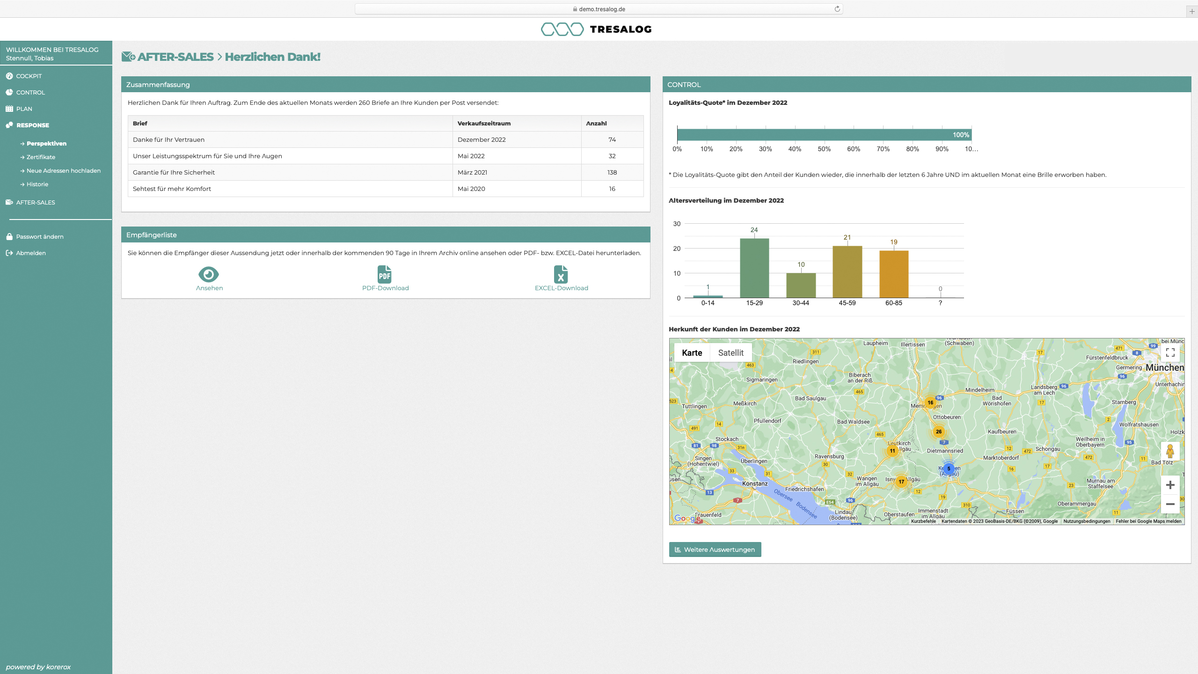Log out via Abmelden
This screenshot has height=674, width=1198.
click(x=30, y=253)
